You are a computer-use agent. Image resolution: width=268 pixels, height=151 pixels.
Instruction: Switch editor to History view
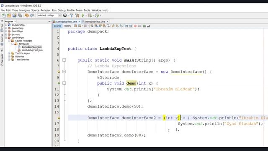67,26
